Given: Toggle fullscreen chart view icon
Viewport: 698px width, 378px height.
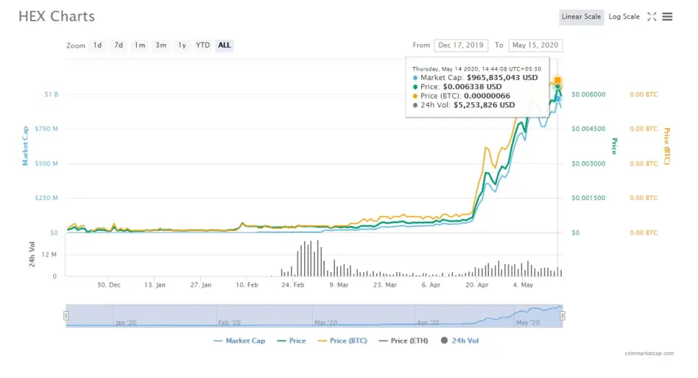Looking at the screenshot, I should tap(652, 17).
